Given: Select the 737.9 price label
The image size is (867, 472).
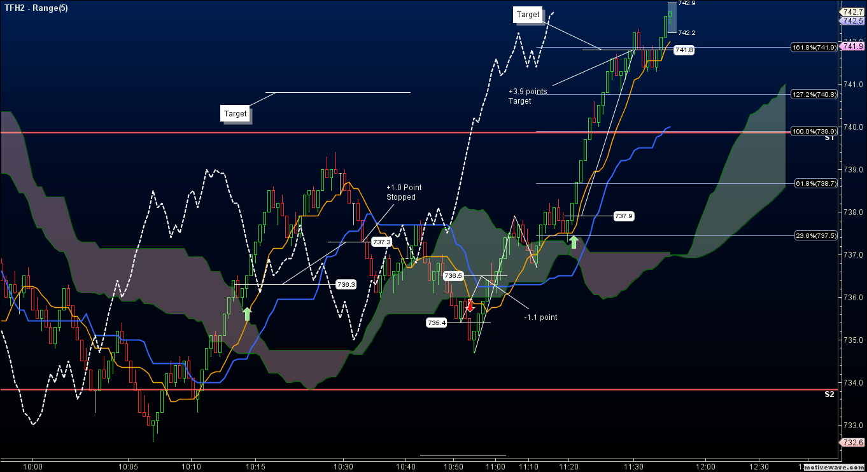Looking at the screenshot, I should (x=624, y=216).
